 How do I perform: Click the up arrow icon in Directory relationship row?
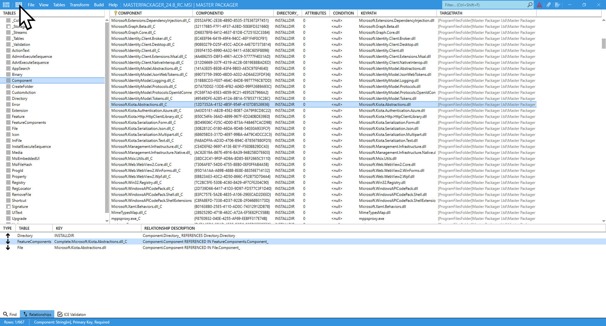[8, 236]
